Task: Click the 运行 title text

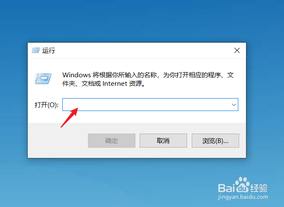Action: tap(49, 50)
